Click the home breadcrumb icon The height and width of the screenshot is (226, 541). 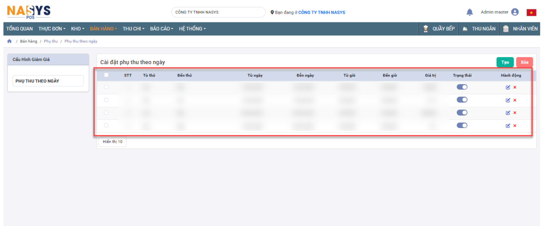9,41
